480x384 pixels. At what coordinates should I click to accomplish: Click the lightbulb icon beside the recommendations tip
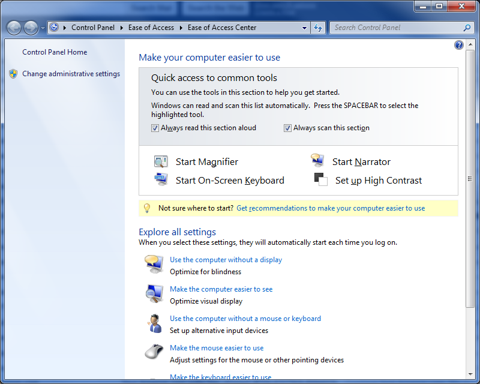(x=147, y=208)
